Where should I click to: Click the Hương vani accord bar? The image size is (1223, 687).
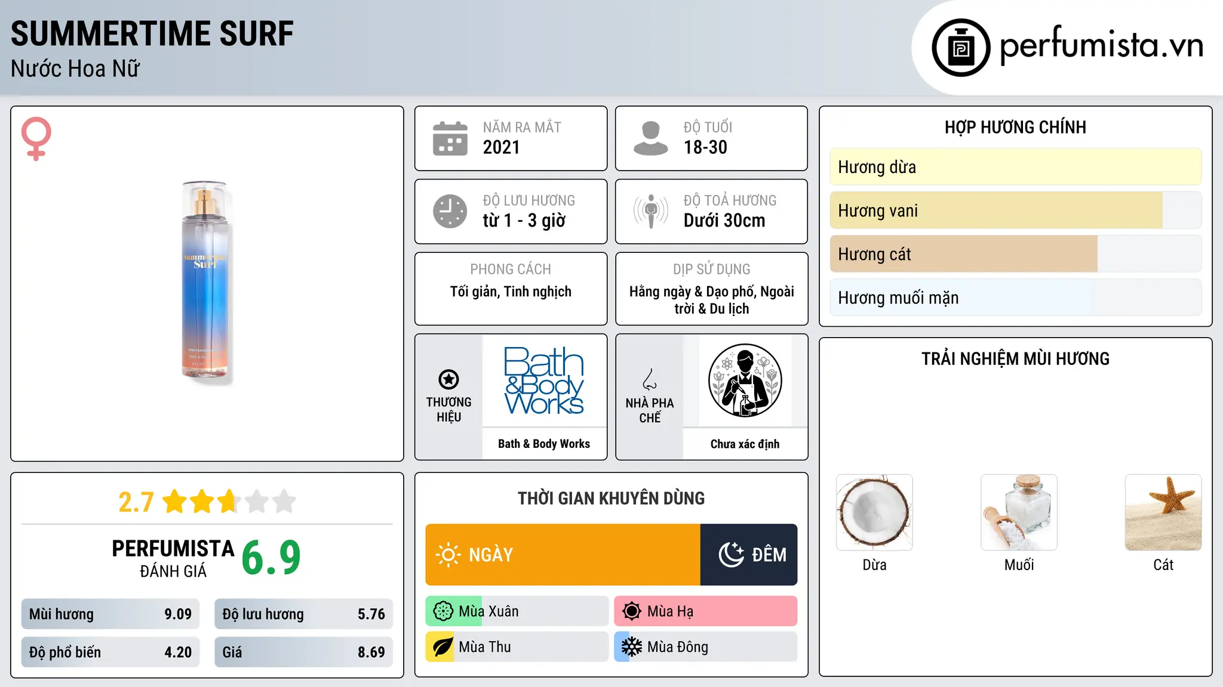pos(1016,211)
